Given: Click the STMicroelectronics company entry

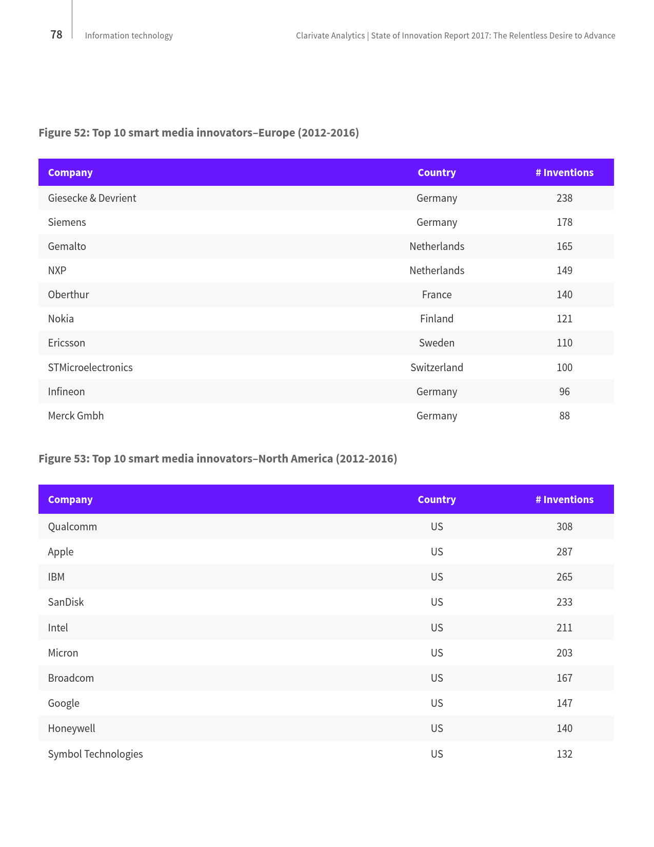Looking at the screenshot, I should [90, 368].
